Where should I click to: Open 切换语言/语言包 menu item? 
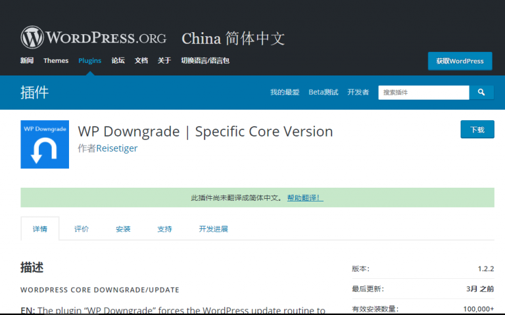click(205, 60)
